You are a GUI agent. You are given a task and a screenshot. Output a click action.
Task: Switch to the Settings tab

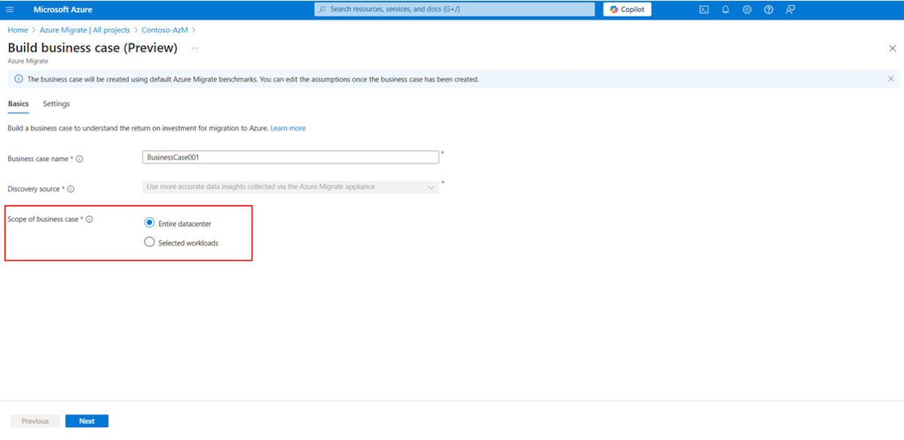[56, 103]
